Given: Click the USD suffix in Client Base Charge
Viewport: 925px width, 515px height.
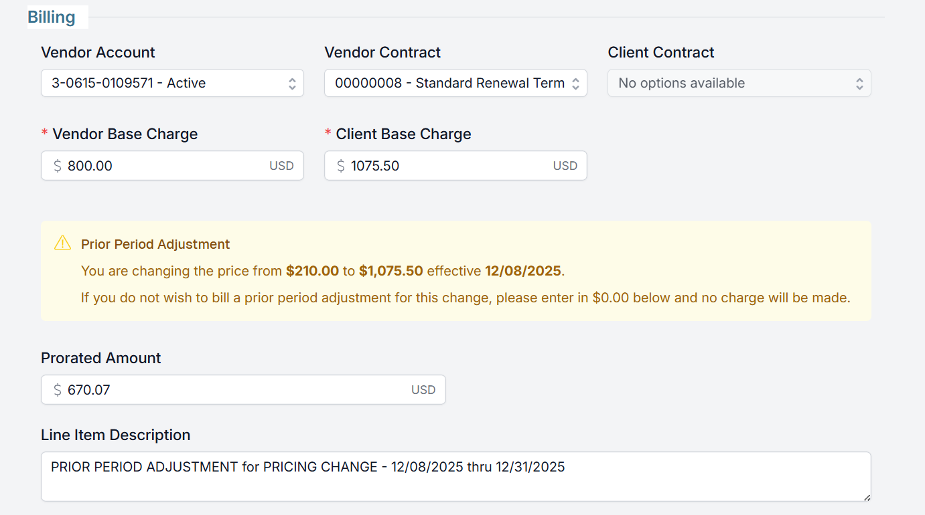Looking at the screenshot, I should click(x=565, y=166).
